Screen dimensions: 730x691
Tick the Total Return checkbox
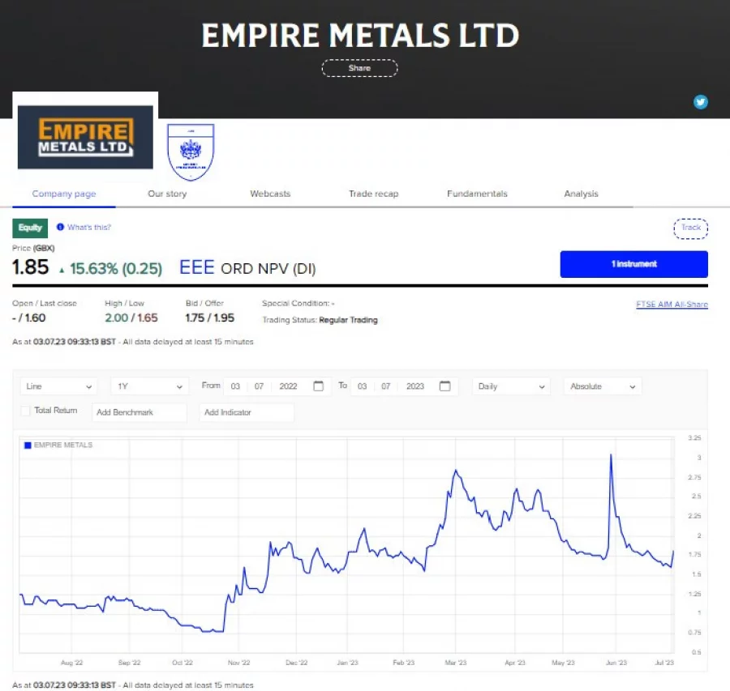click(x=26, y=411)
